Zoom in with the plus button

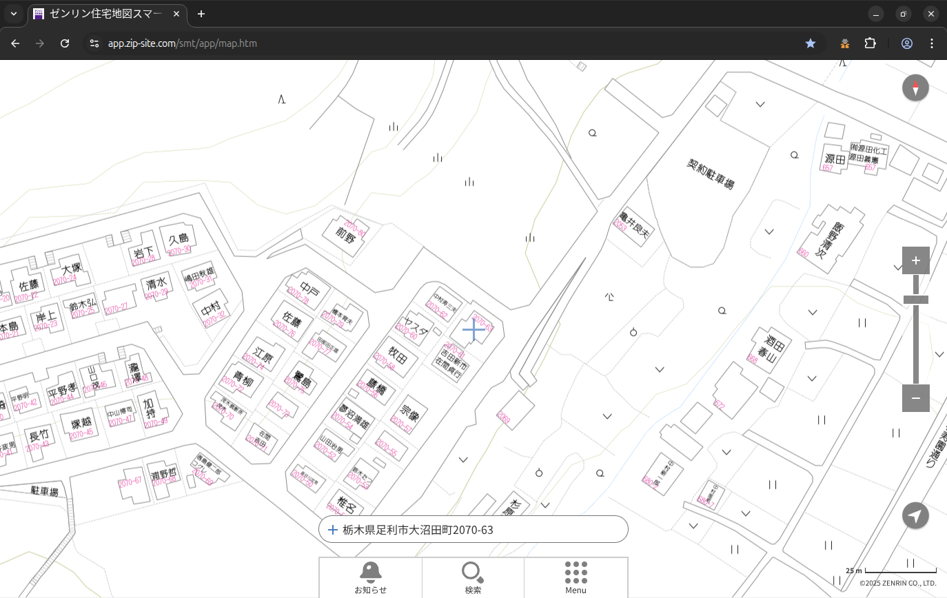point(915,260)
